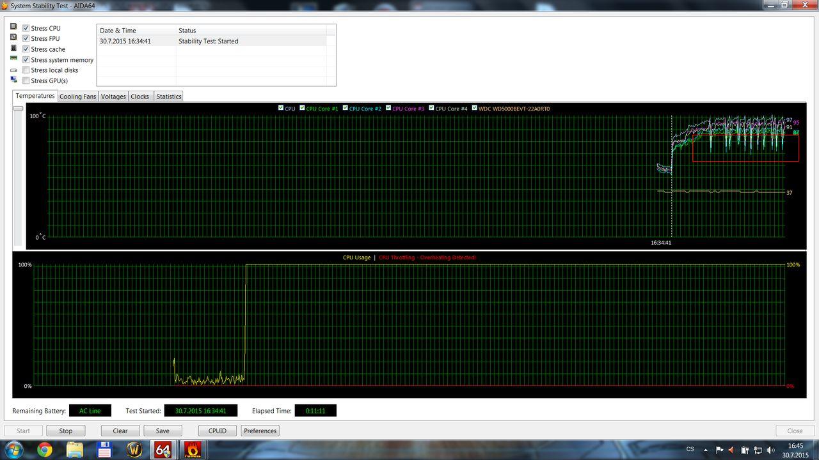Launch World of Warcraft from the taskbar

(134, 449)
